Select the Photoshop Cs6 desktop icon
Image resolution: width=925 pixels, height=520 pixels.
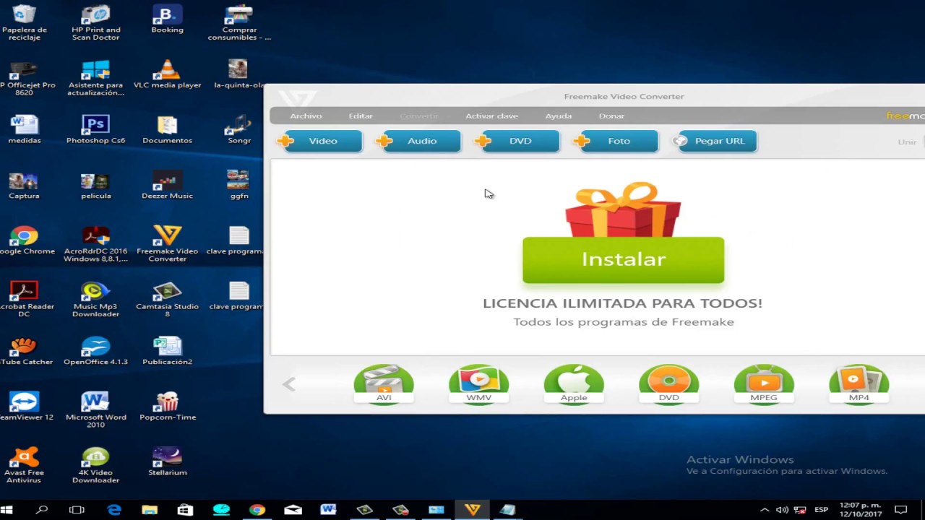tap(95, 130)
